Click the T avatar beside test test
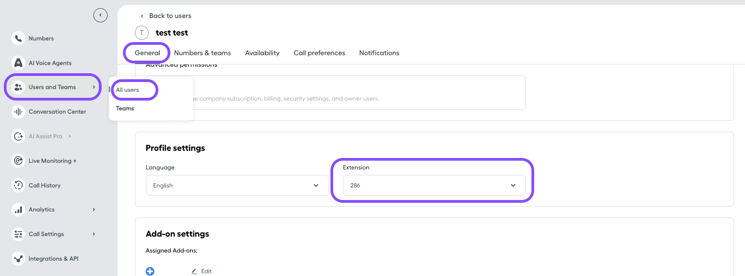This screenshot has height=276, width=745. [x=141, y=33]
